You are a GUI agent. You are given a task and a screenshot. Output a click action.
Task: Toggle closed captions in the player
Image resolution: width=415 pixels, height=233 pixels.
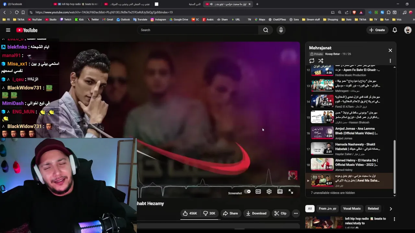[258, 192]
